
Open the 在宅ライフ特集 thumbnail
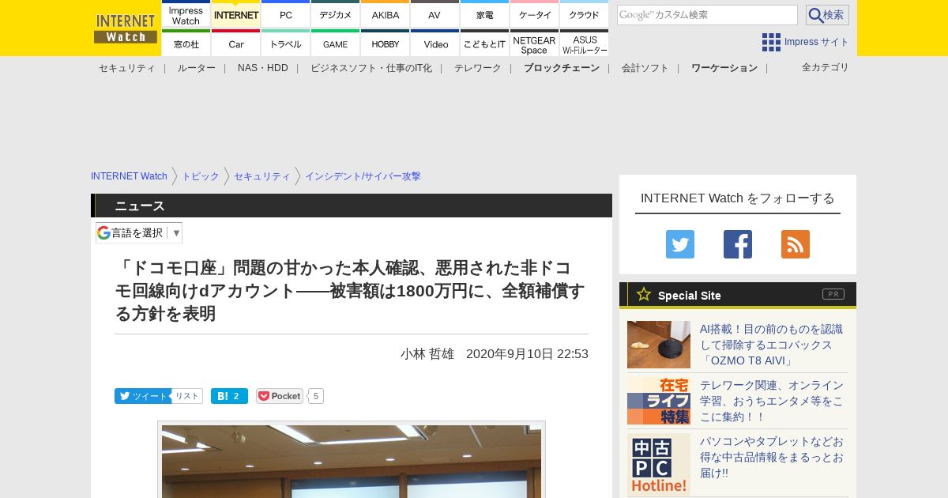tap(659, 401)
